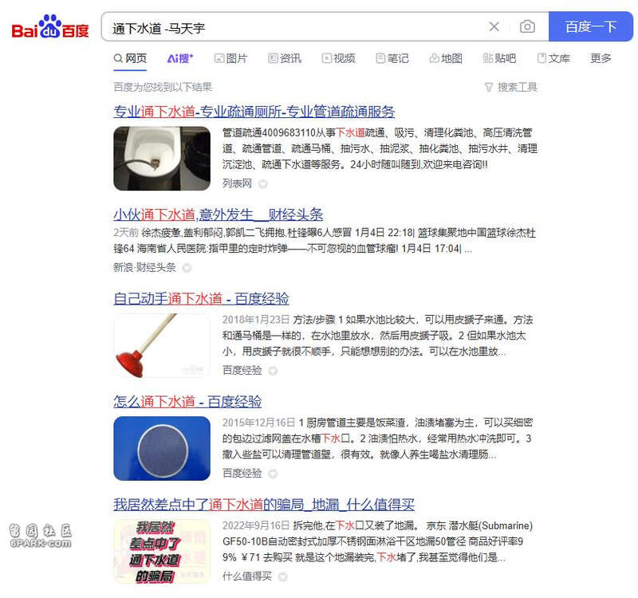Click the Baidu logo
This screenshot has height=598, width=638.
coord(50,27)
